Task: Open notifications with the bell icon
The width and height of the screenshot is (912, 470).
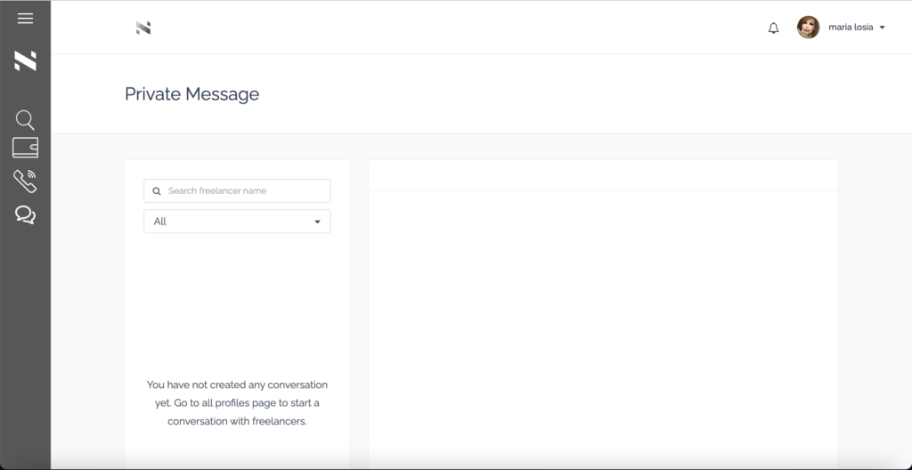Action: [x=773, y=28]
